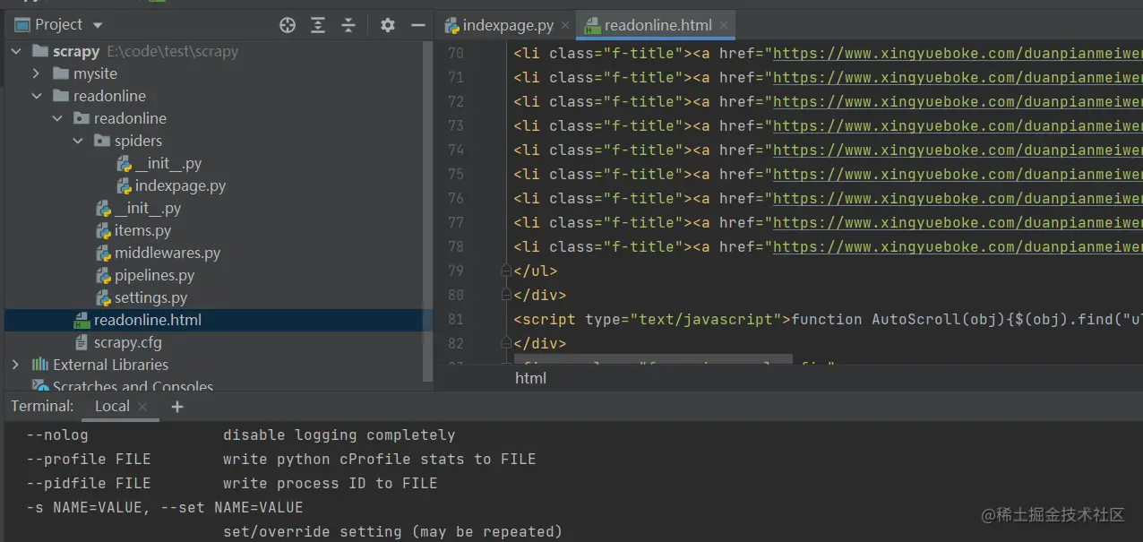Fold the </ul> block at line 79

[x=506, y=271]
